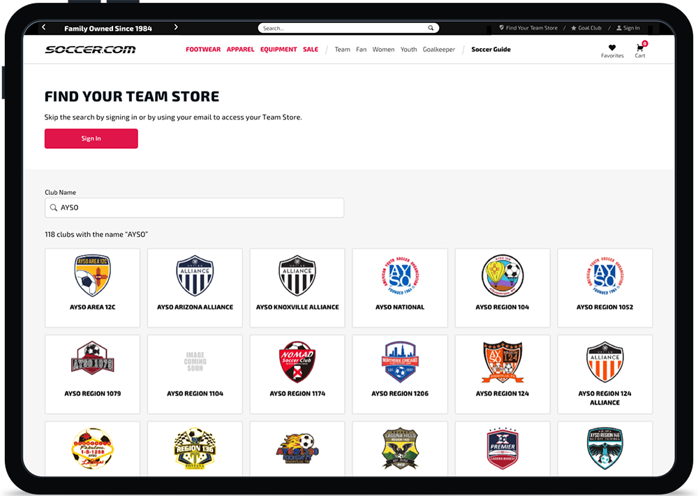The height and width of the screenshot is (496, 698).
Task: Click the AYSO Region 104 balloon logo
Action: coord(502,276)
